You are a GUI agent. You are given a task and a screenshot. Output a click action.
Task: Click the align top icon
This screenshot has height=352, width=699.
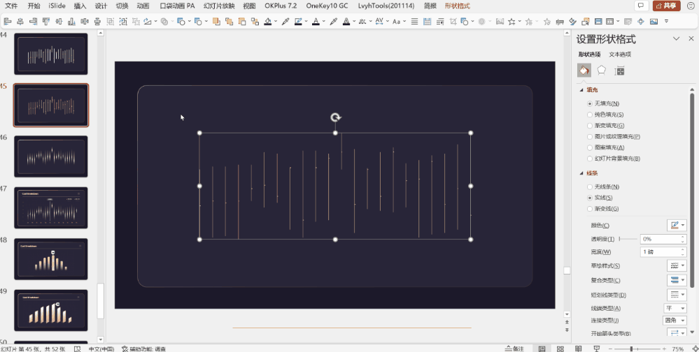pos(46,22)
